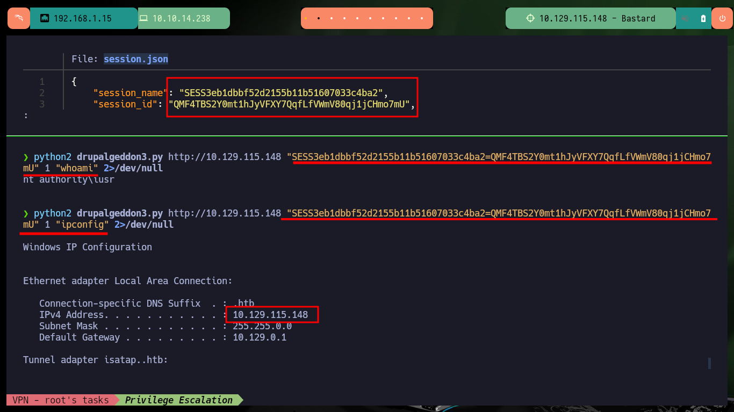The width and height of the screenshot is (734, 412).
Task: Click the green prompt arrow before whoami command
Action: [26, 157]
